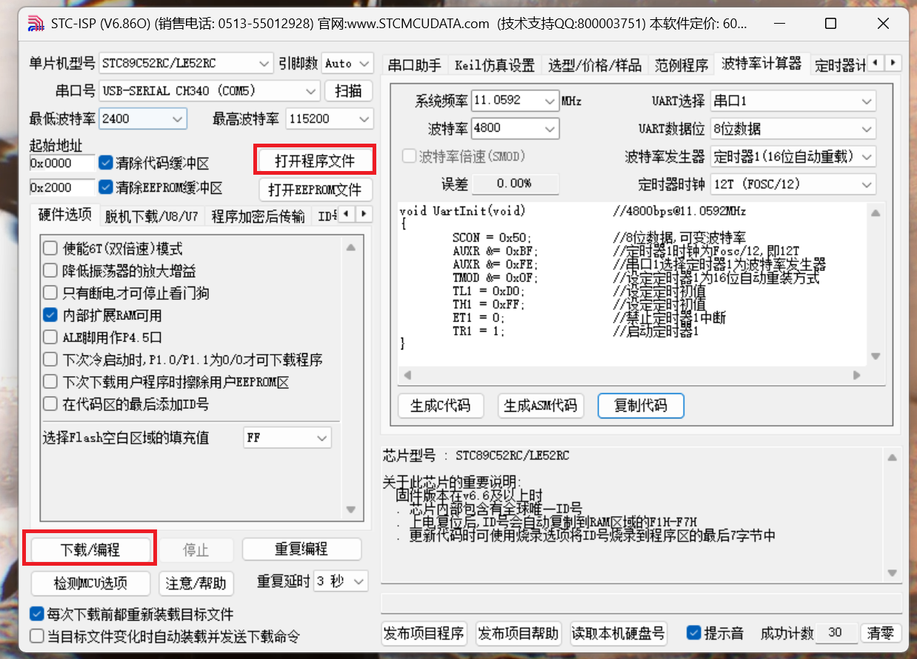Open the 选型/价格/样品 tab
This screenshot has width=917, height=659.
(595, 65)
